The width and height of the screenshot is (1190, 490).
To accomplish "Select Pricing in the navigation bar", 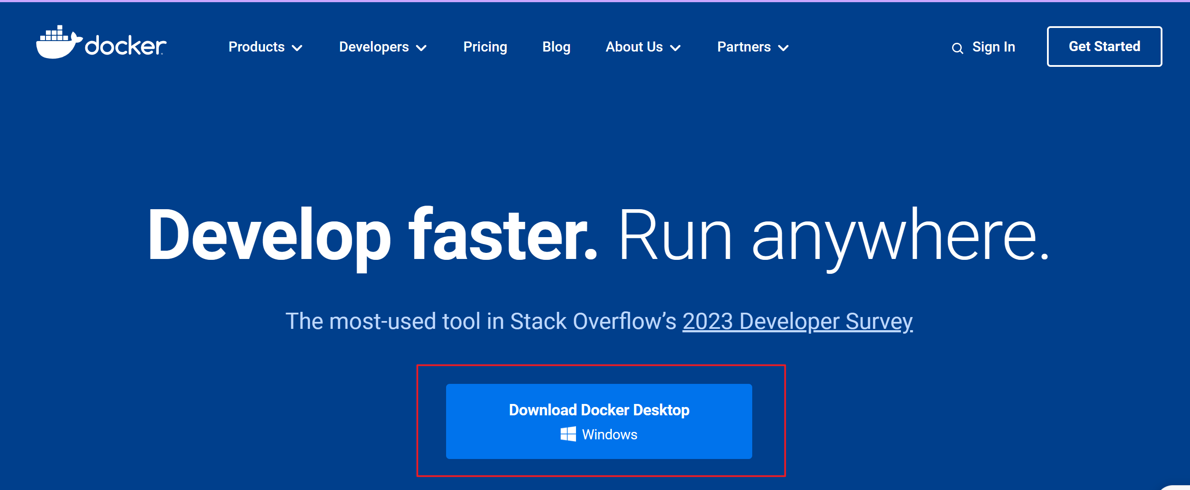I will coord(485,47).
